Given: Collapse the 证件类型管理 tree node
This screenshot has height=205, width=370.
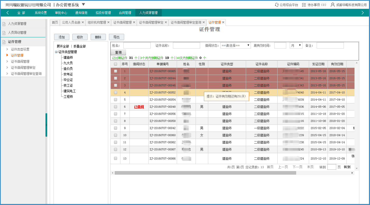Looking at the screenshot, I should [x=56, y=52].
